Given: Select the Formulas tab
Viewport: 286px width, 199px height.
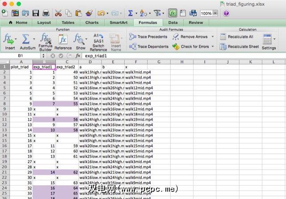Looking at the screenshot, I should pyautogui.click(x=148, y=23).
